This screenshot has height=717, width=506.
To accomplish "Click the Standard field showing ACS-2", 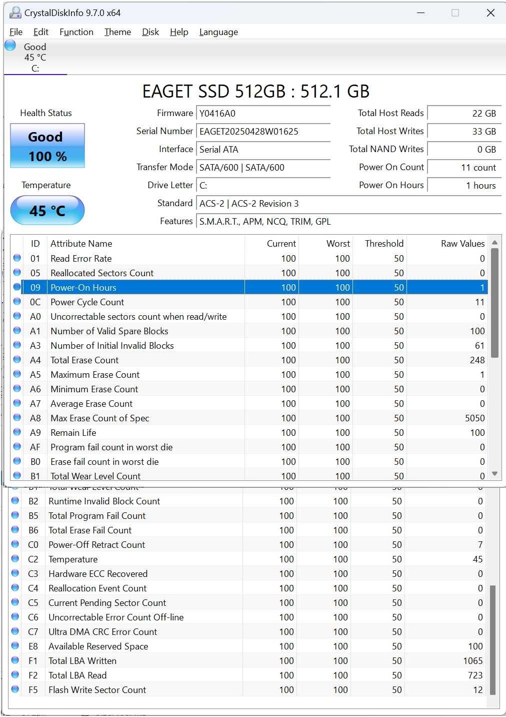I will tap(349, 203).
